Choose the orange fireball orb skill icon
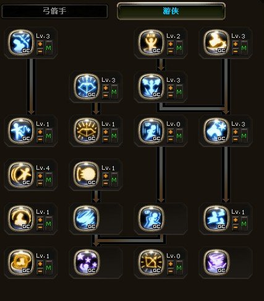This screenshot has height=301, width=264. pyautogui.click(x=87, y=175)
